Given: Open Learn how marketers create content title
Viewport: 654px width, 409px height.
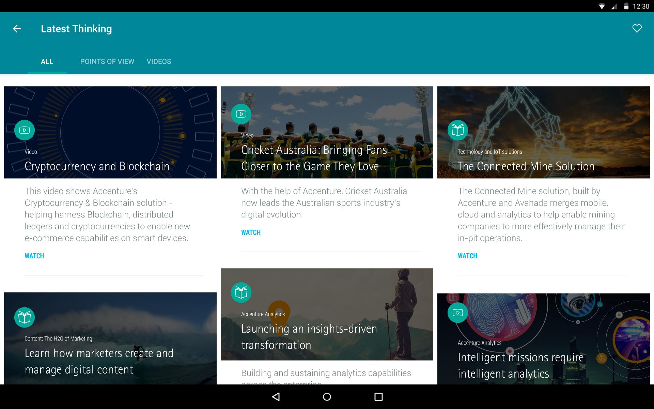Looking at the screenshot, I should point(99,361).
